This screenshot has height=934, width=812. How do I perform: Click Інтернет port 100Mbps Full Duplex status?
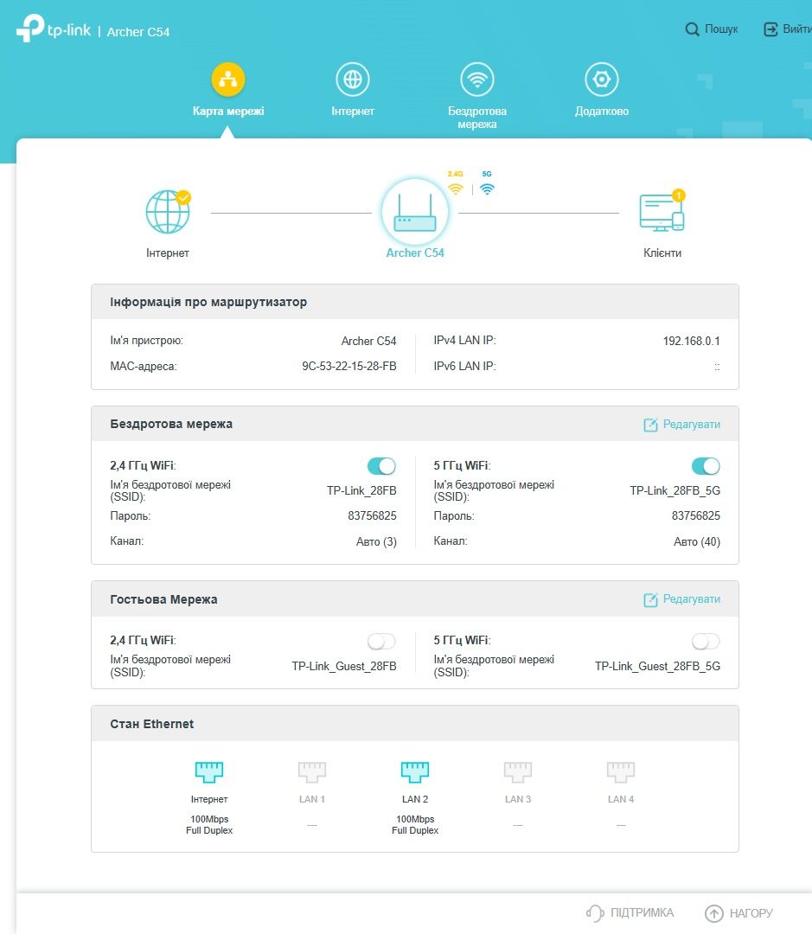(x=209, y=825)
